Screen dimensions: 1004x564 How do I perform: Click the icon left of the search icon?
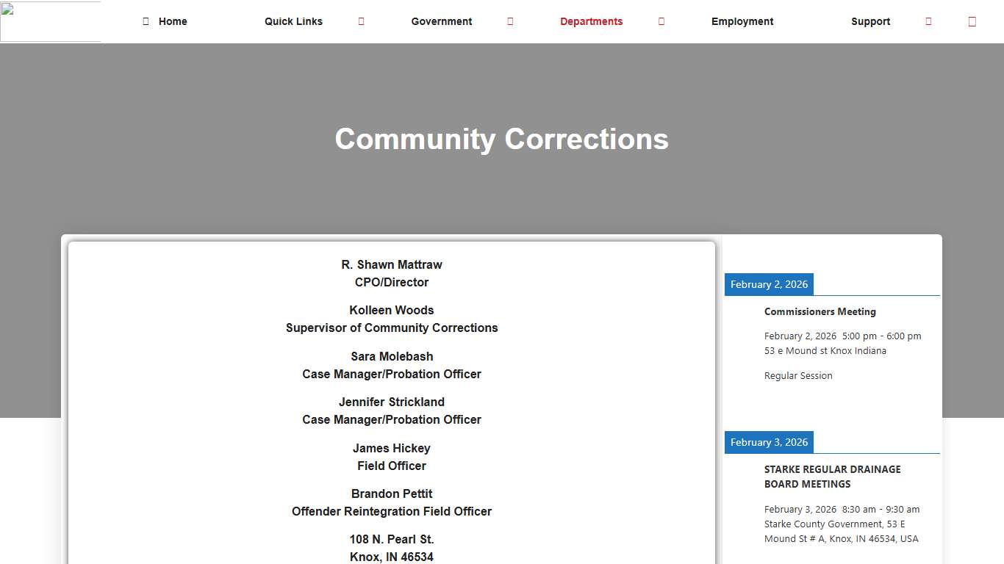point(928,21)
